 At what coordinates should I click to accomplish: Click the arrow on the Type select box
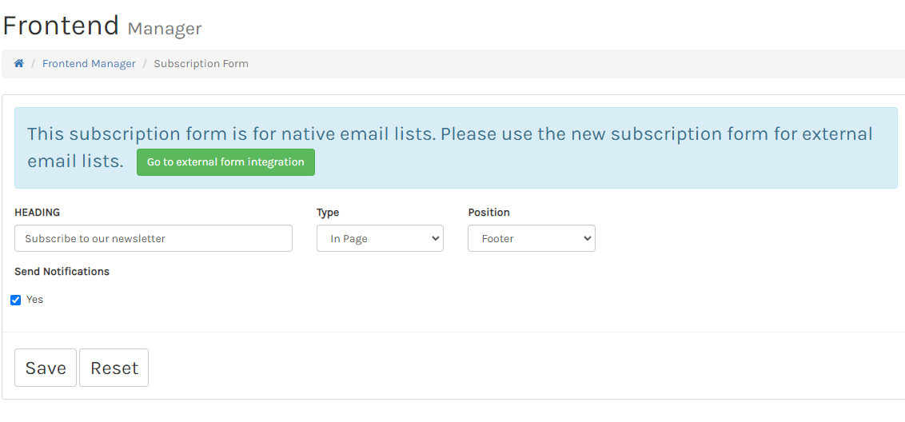[435, 238]
